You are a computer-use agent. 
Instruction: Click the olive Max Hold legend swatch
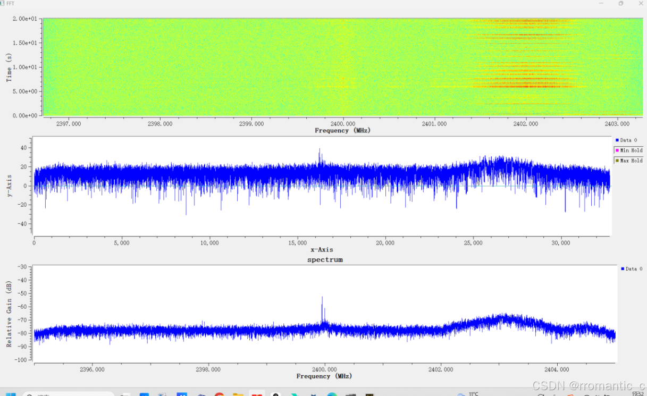[618, 161]
